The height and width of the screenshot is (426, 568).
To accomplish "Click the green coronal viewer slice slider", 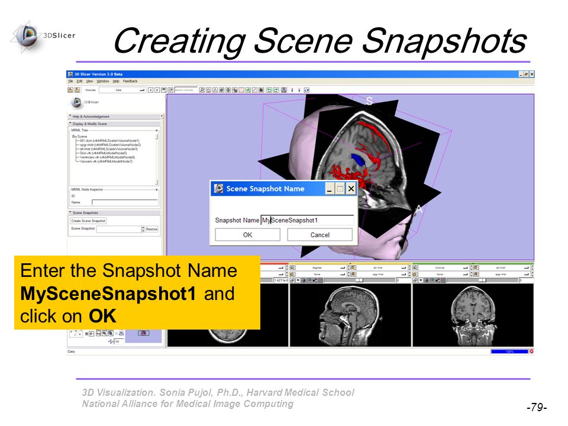I will pyautogui.click(x=482, y=280).
